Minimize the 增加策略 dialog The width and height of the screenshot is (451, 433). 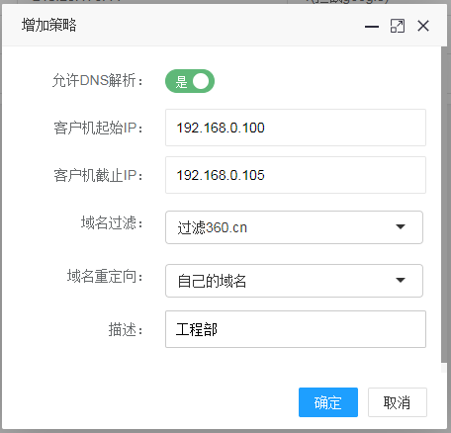[372, 27]
